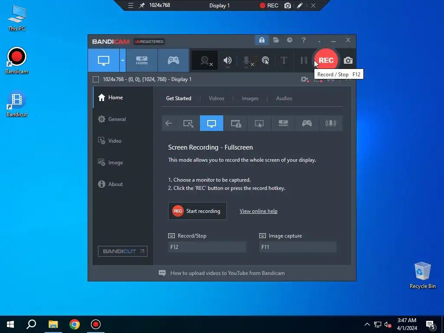Click the Recycle Bin desktop icon
The height and width of the screenshot is (333, 444).
422,275
